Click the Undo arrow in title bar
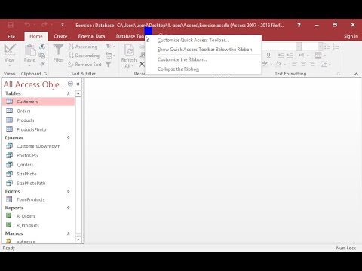 27,25
